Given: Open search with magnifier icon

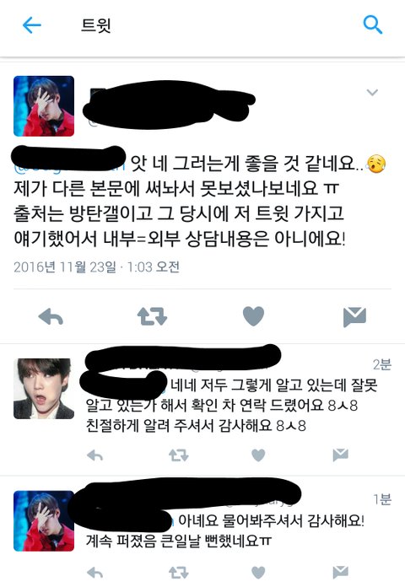Looking at the screenshot, I should tap(372, 24).
